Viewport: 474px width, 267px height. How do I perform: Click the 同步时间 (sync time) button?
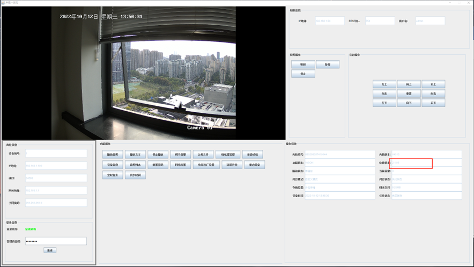point(135,175)
